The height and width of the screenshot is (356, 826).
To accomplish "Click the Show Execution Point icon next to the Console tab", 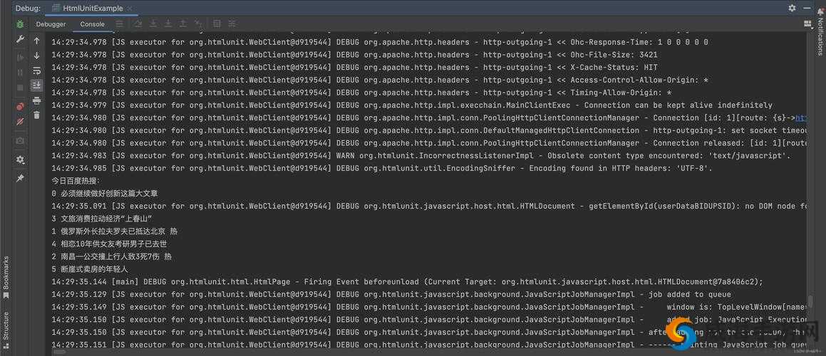I will (120, 23).
